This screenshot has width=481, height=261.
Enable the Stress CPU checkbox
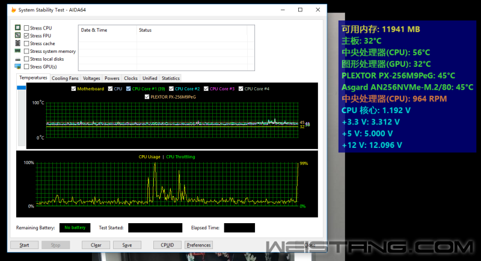coord(26,28)
